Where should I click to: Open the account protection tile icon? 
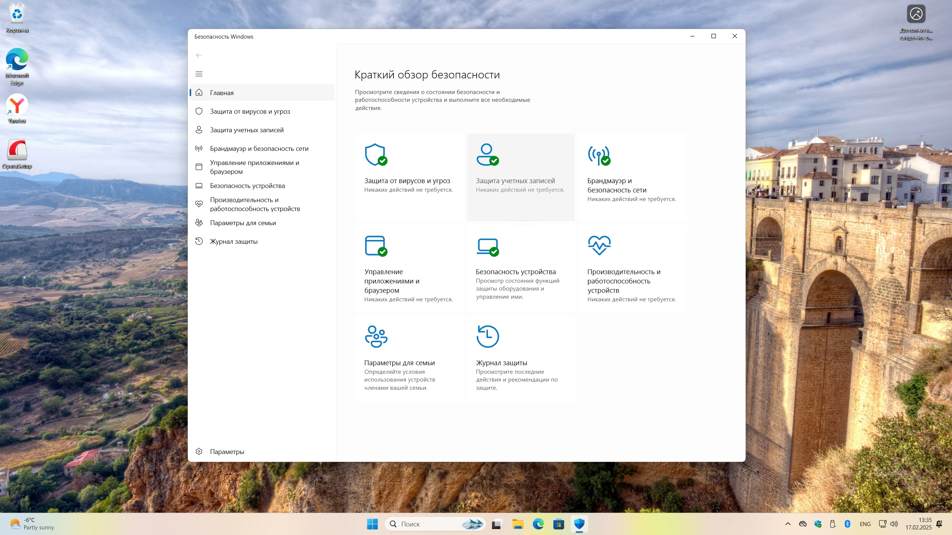(487, 155)
